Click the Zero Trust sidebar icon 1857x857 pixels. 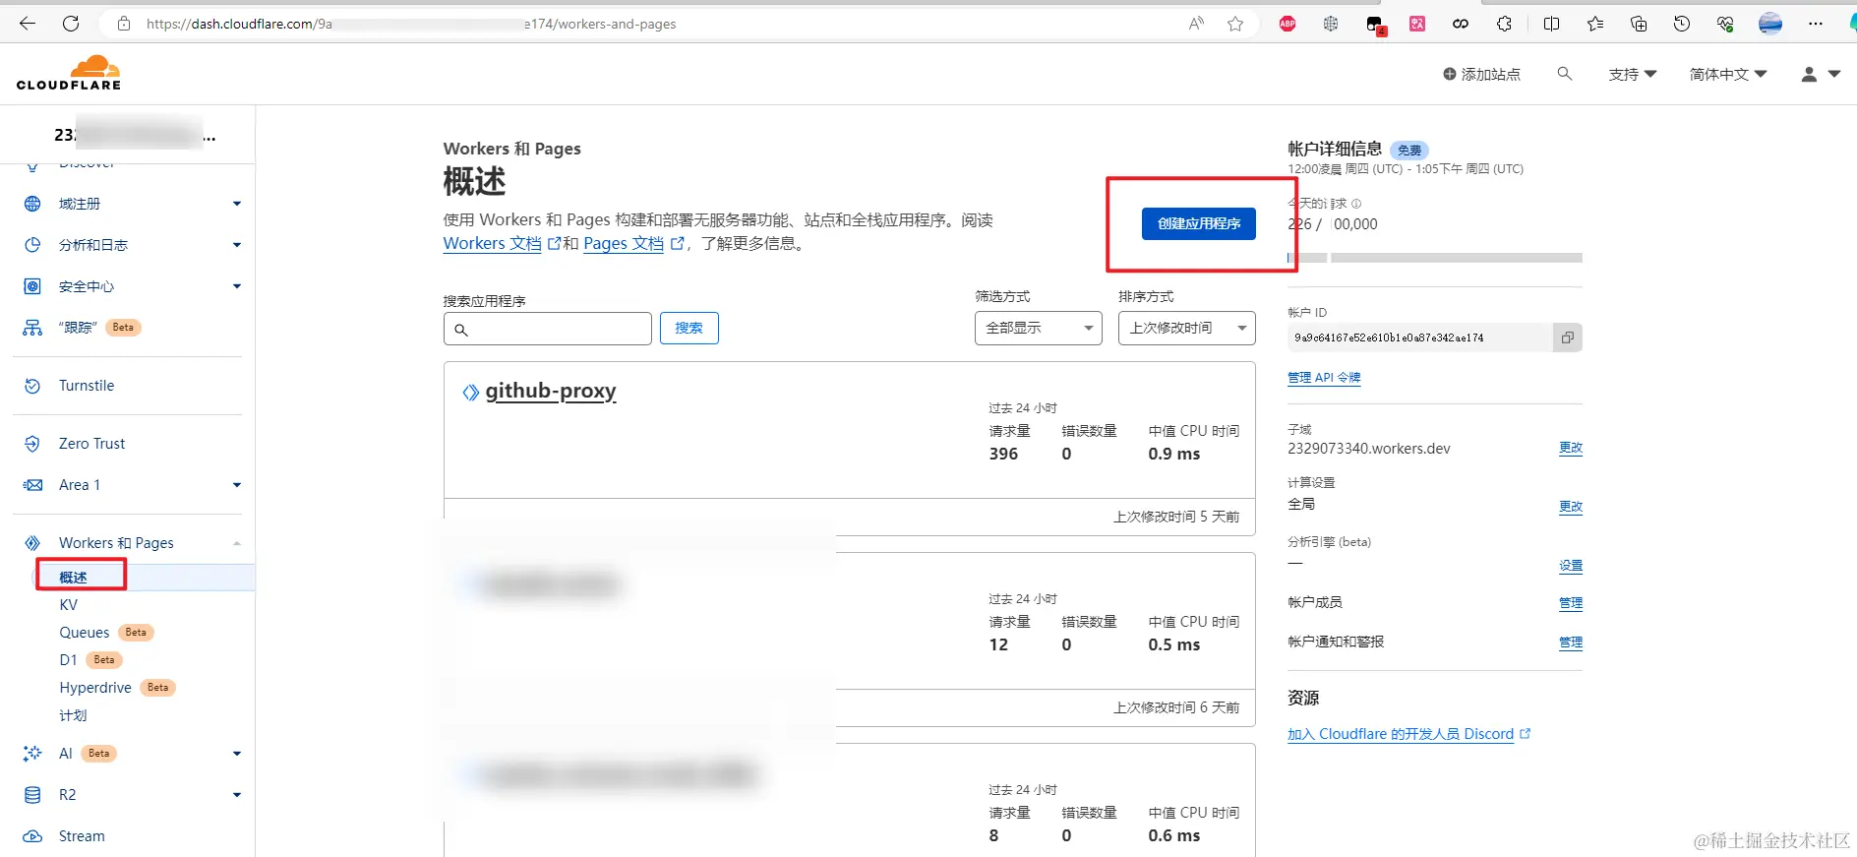point(32,444)
